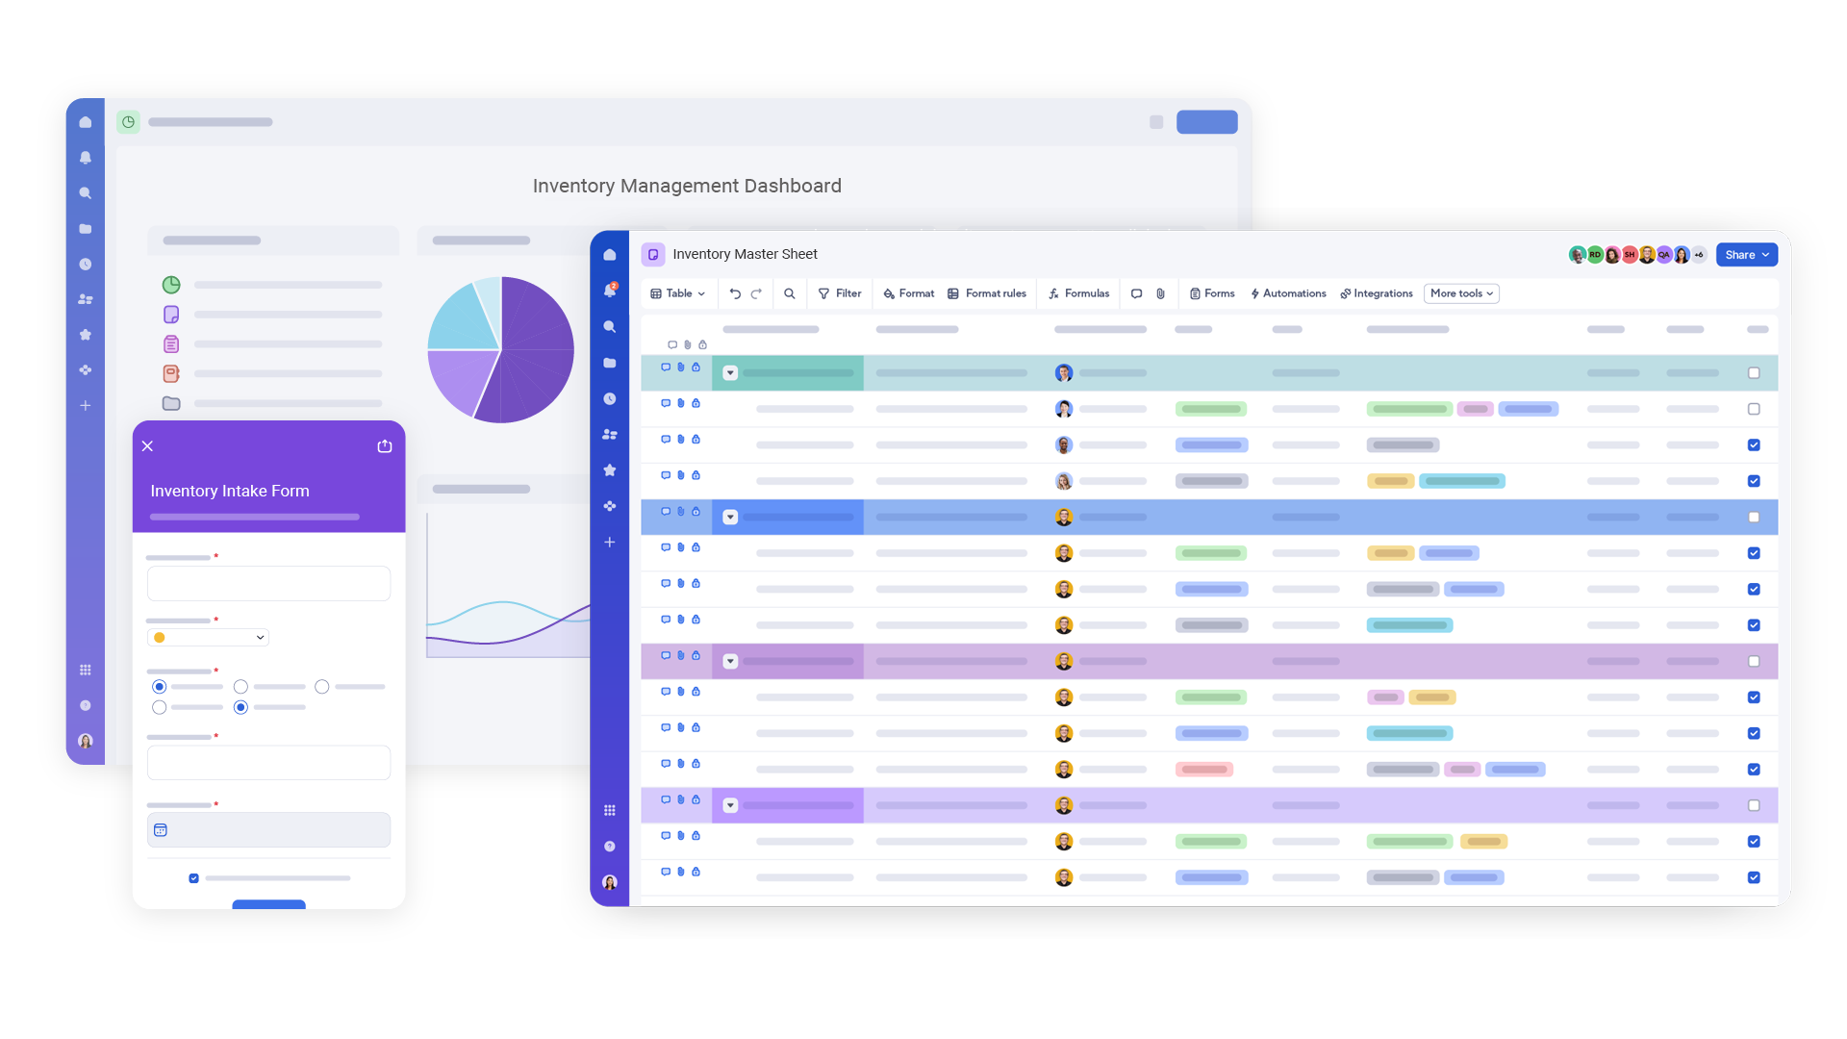The width and height of the screenshot is (1847, 1039).
Task: Open the search icon in the sidebar
Action: click(609, 326)
